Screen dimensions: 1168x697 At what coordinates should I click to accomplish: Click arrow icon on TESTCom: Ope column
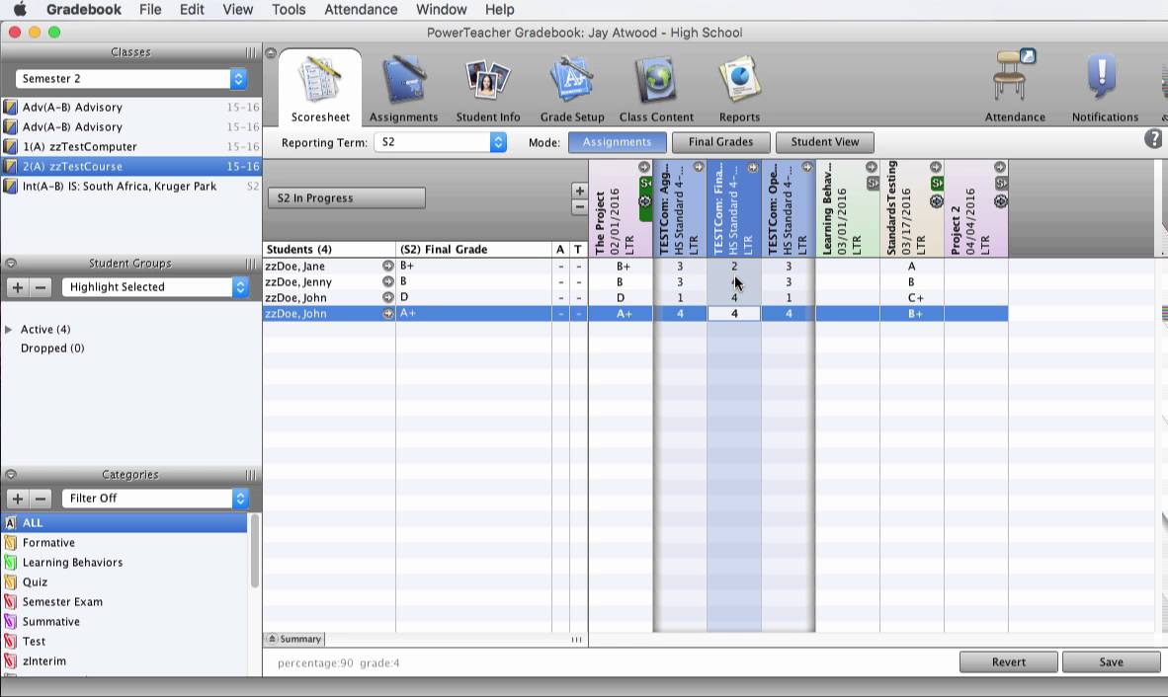coord(806,168)
